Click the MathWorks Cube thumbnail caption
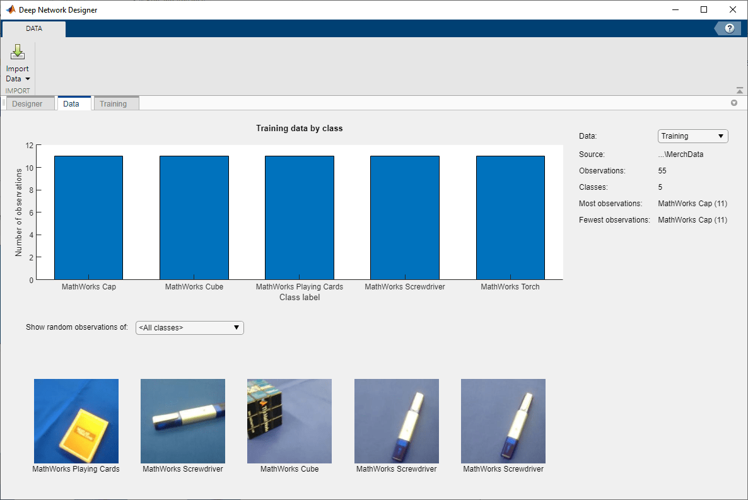This screenshot has width=748, height=500. click(289, 469)
